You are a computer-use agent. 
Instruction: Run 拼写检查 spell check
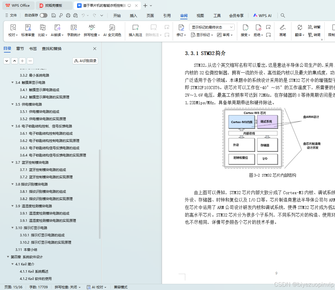(91, 30)
